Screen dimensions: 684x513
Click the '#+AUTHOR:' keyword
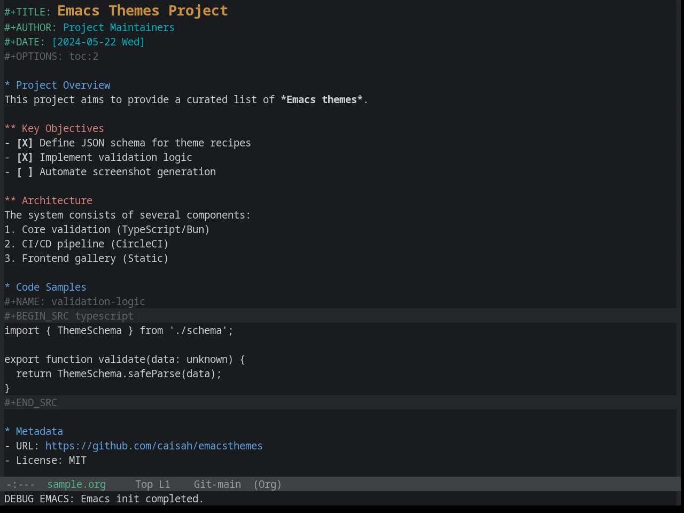click(x=30, y=28)
